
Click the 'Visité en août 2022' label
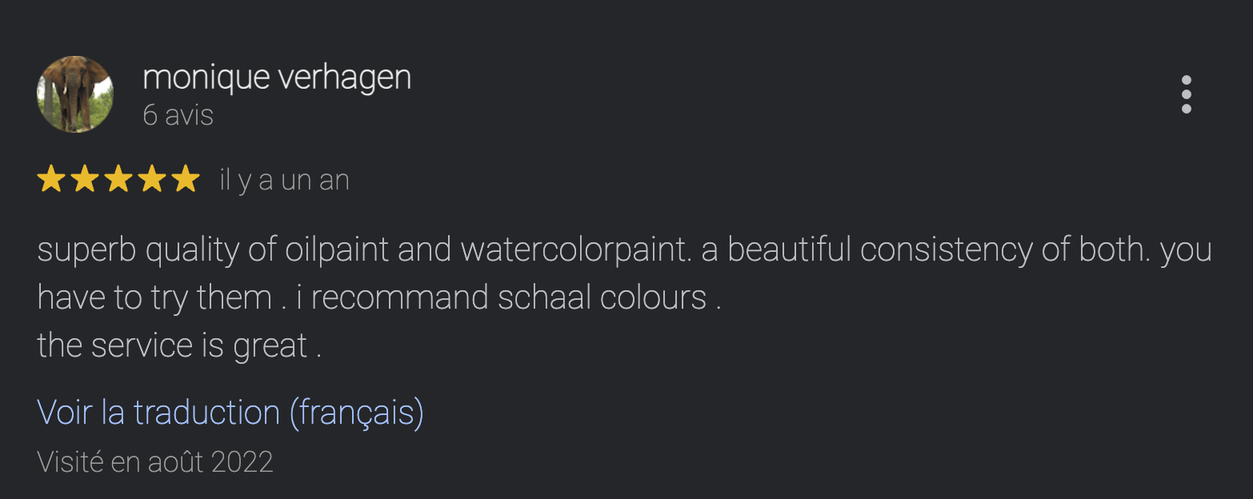coord(155,461)
